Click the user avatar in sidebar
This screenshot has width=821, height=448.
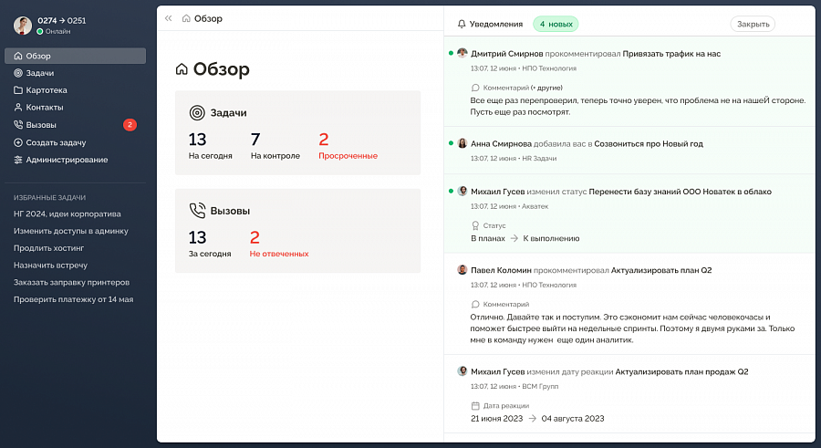pos(23,26)
